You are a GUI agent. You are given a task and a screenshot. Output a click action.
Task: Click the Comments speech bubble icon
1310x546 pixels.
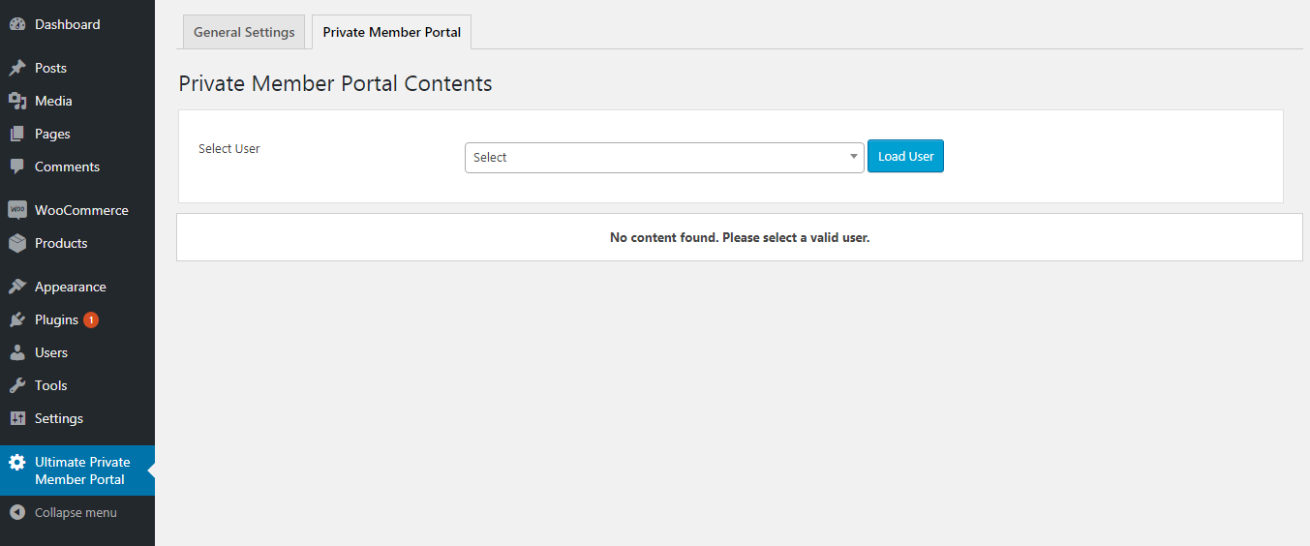pyautogui.click(x=17, y=167)
